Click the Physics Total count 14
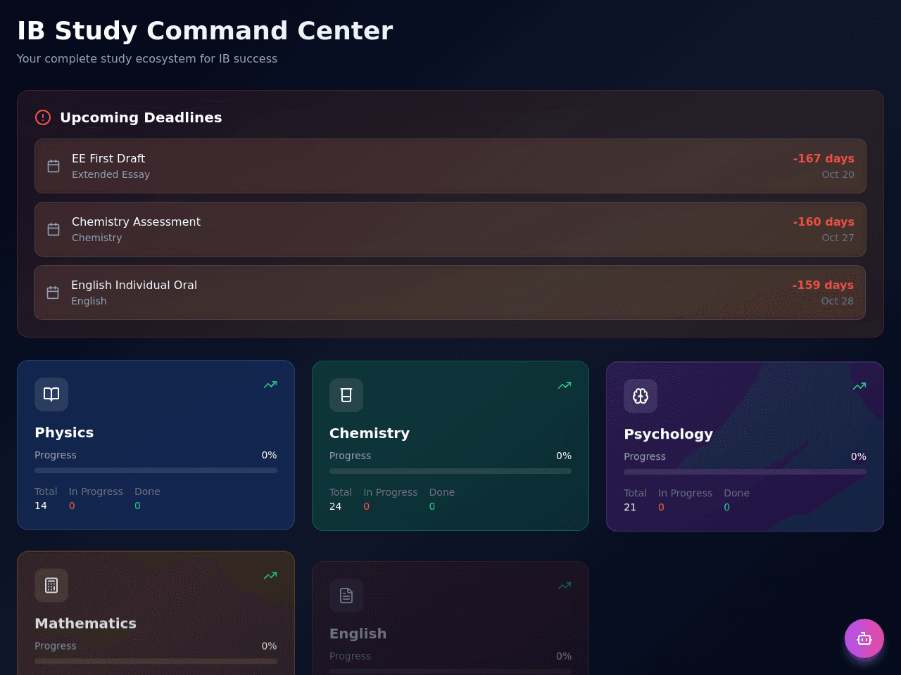Screen dimensions: 901x675 [41, 506]
